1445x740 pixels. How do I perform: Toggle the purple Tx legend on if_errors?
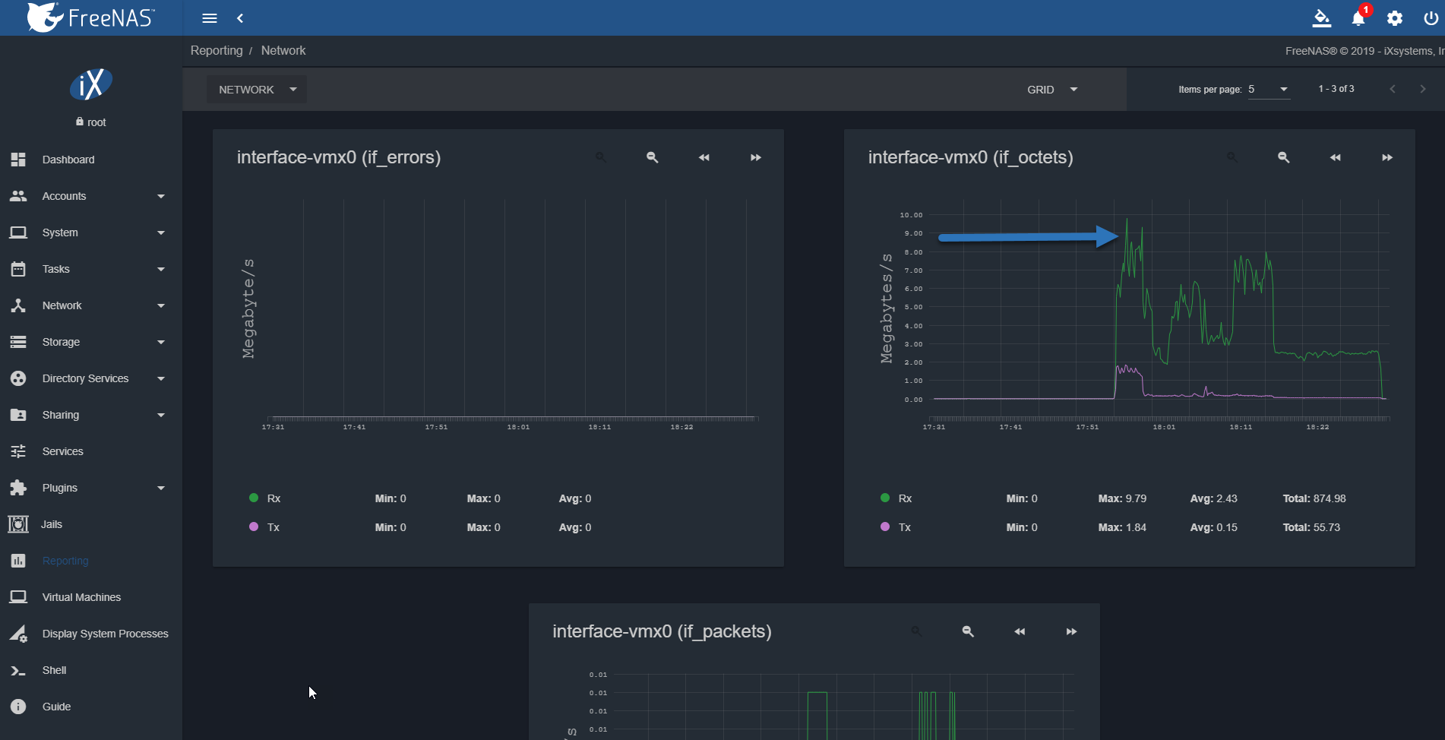coord(264,527)
